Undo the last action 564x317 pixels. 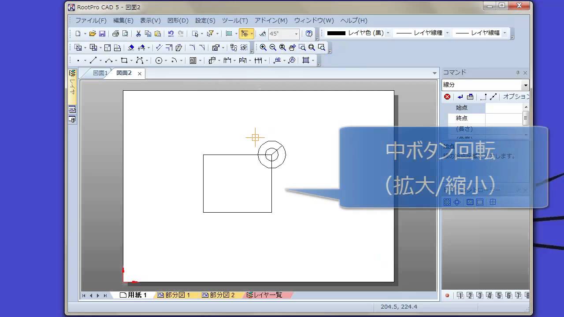(171, 33)
